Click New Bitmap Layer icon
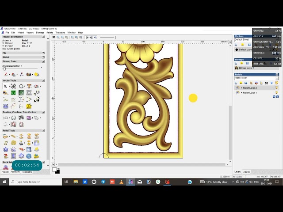283x212 pixels. click(236, 63)
